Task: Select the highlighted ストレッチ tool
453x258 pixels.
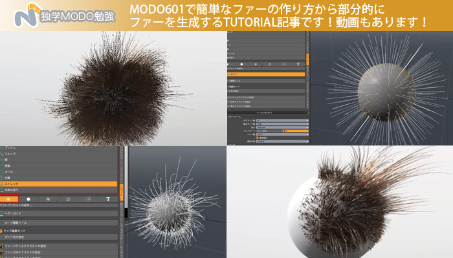Action: 59,184
